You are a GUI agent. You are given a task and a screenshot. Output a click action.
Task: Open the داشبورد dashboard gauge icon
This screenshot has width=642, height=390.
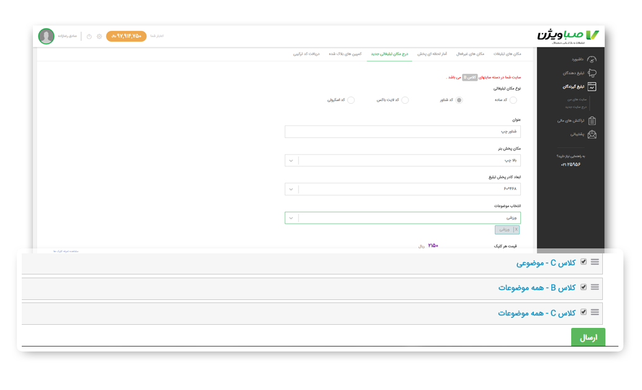tap(592, 60)
